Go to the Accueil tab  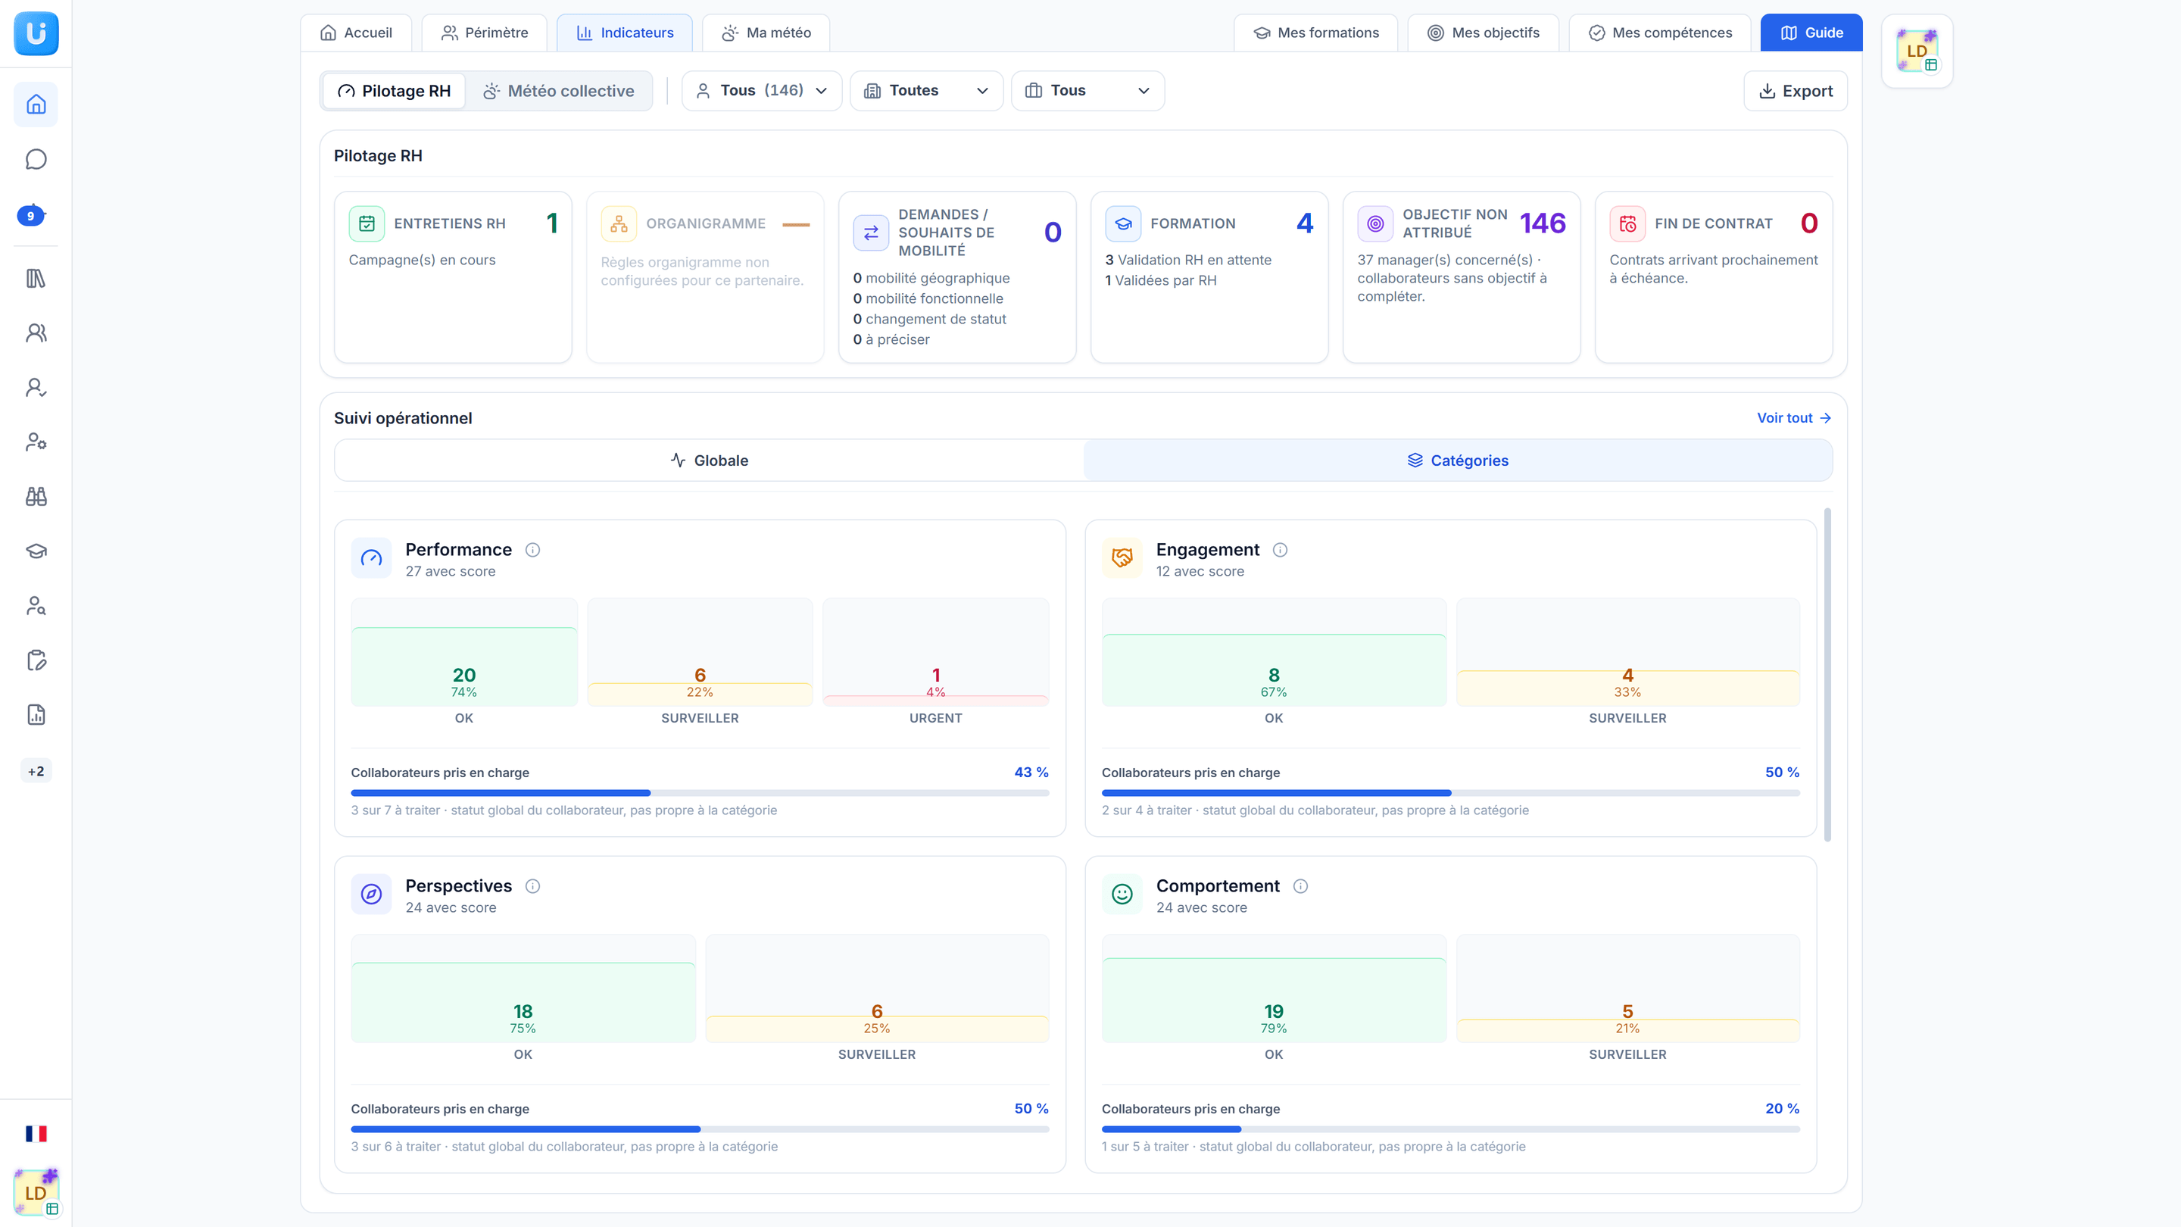(x=356, y=32)
